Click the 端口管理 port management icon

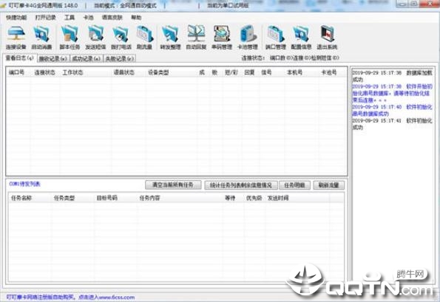276,38
